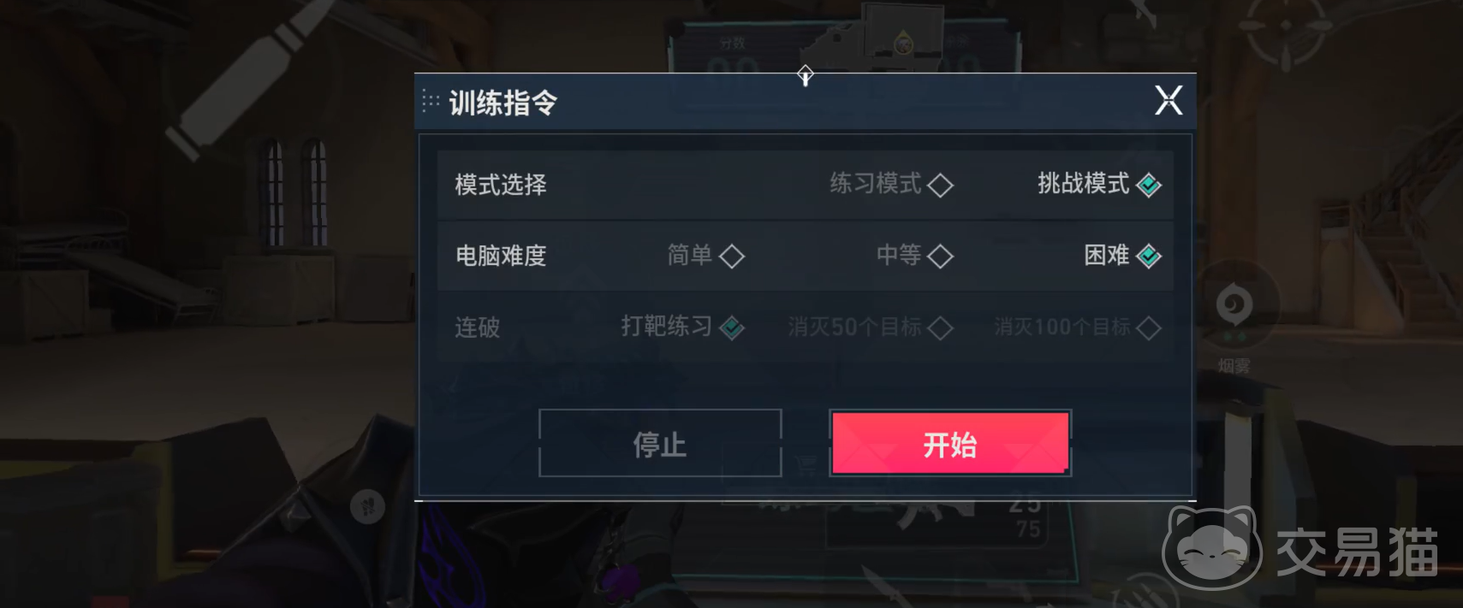Click the dotted drag handle beside 训练指令
Viewport: 1463px width, 608px height.
(431, 102)
